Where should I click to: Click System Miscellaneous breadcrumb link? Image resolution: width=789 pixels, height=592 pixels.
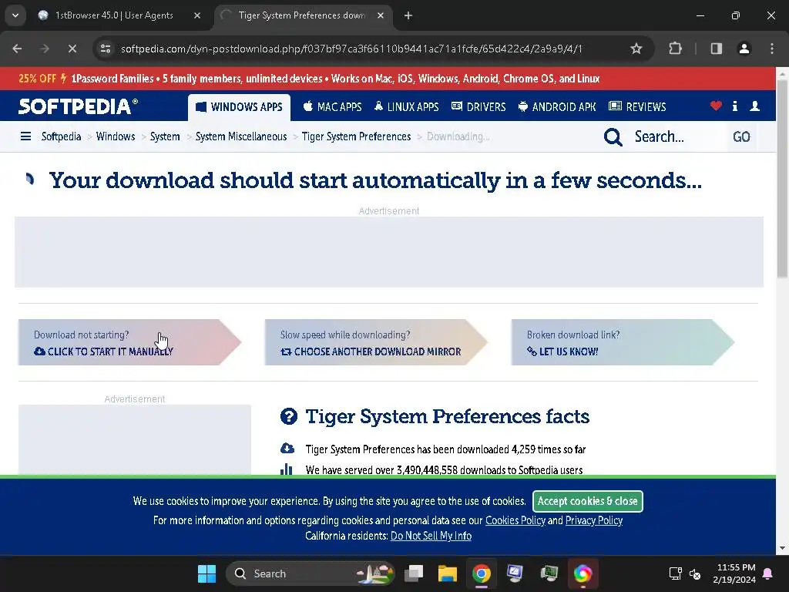click(241, 136)
